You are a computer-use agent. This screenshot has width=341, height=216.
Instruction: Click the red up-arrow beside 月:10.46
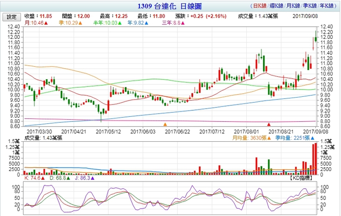(46, 23)
